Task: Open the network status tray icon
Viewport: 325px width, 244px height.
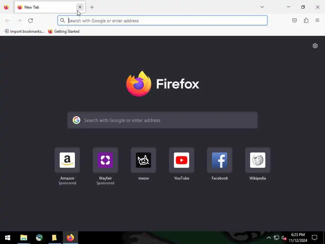Action: pos(276,238)
